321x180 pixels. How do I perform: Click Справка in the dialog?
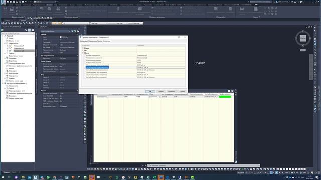click(x=182, y=91)
